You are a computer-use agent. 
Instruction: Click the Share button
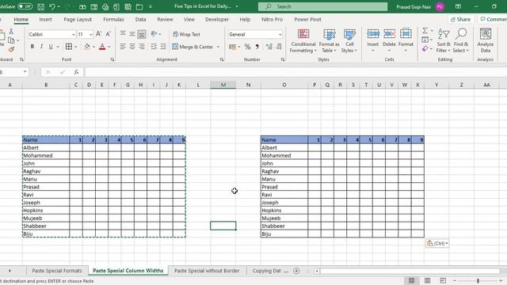click(x=461, y=19)
